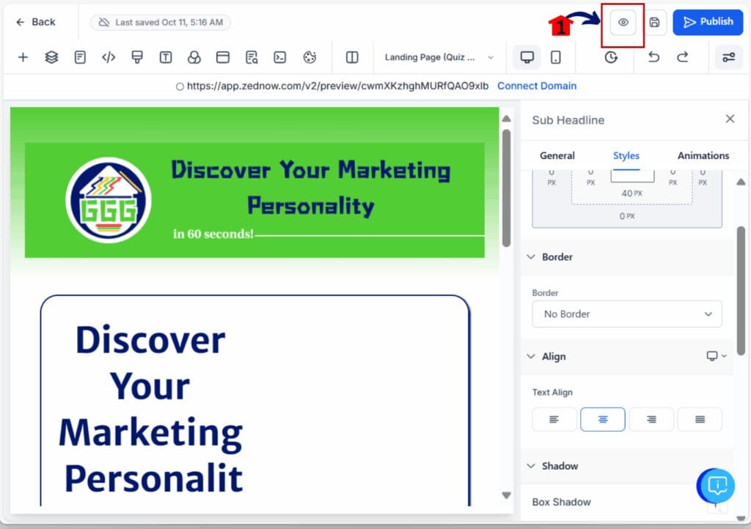Switch to the General tab
Image resolution: width=751 pixels, height=529 pixels.
pos(557,155)
